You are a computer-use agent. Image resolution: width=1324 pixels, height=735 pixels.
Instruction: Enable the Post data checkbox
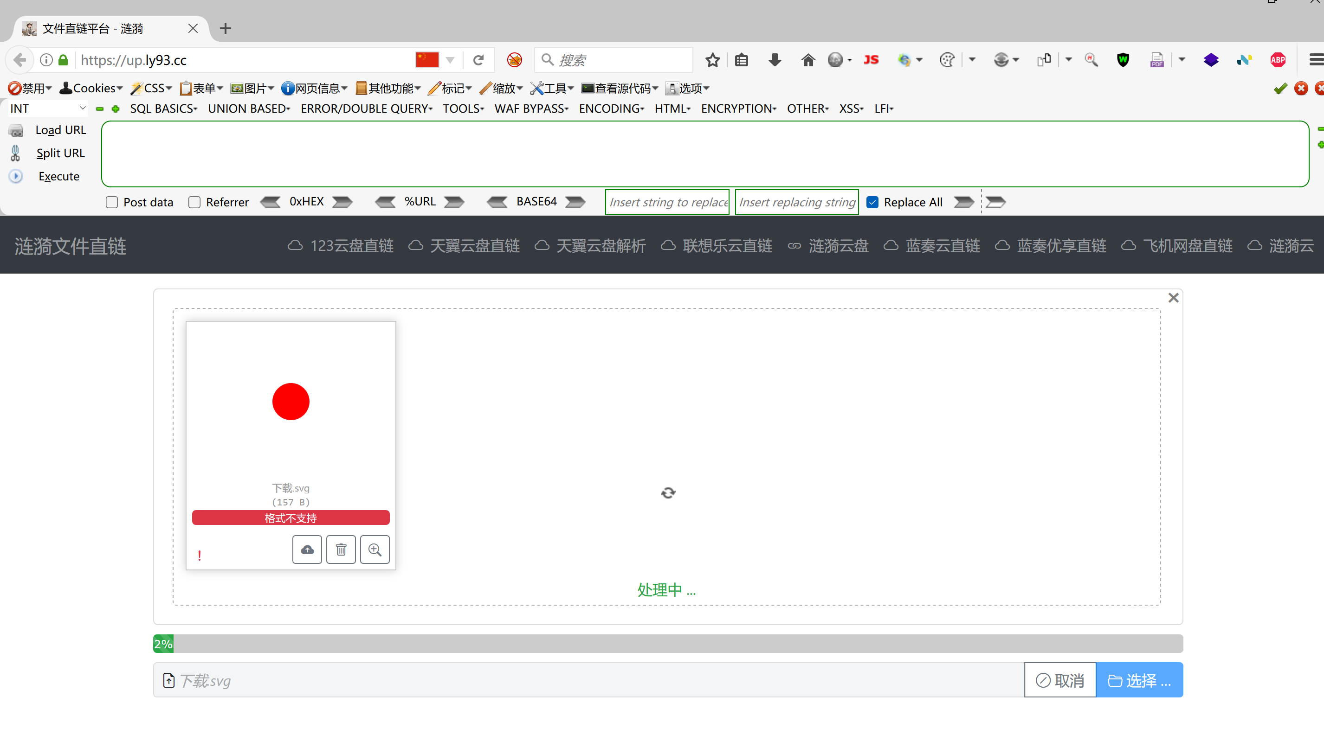pyautogui.click(x=111, y=202)
